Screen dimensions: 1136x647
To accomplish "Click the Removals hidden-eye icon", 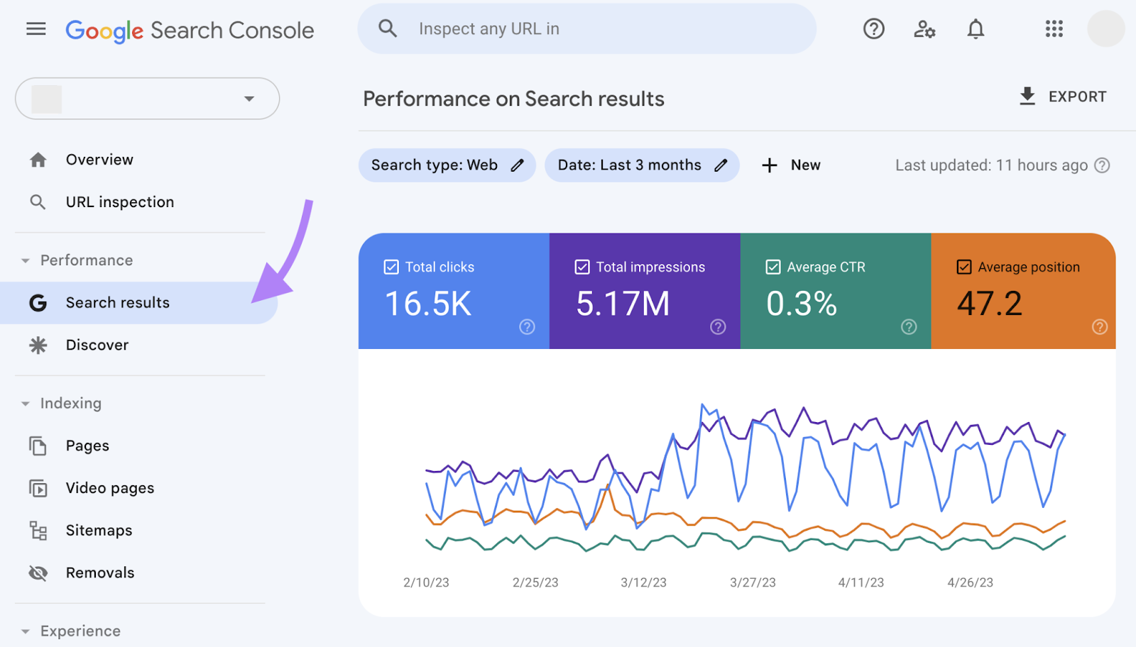I will [x=38, y=573].
